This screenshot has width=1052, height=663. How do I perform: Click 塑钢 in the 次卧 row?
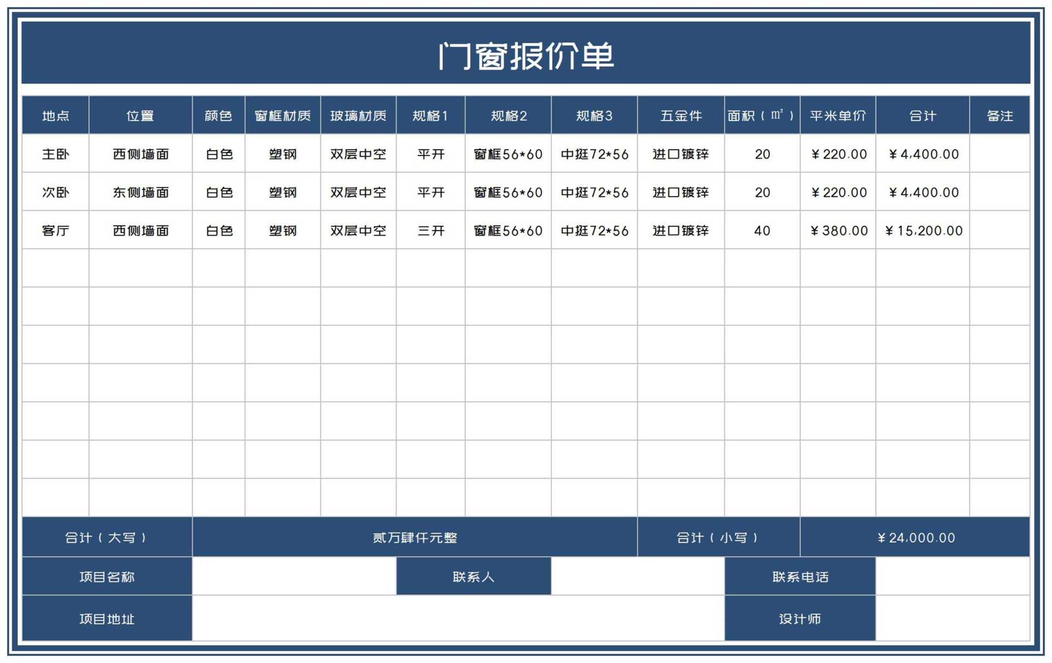(283, 192)
